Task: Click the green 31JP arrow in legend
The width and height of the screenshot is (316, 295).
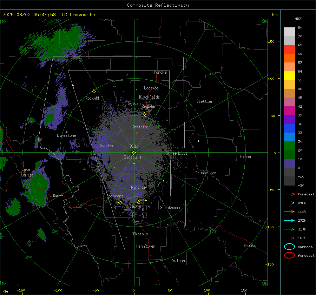Action: coord(289,229)
